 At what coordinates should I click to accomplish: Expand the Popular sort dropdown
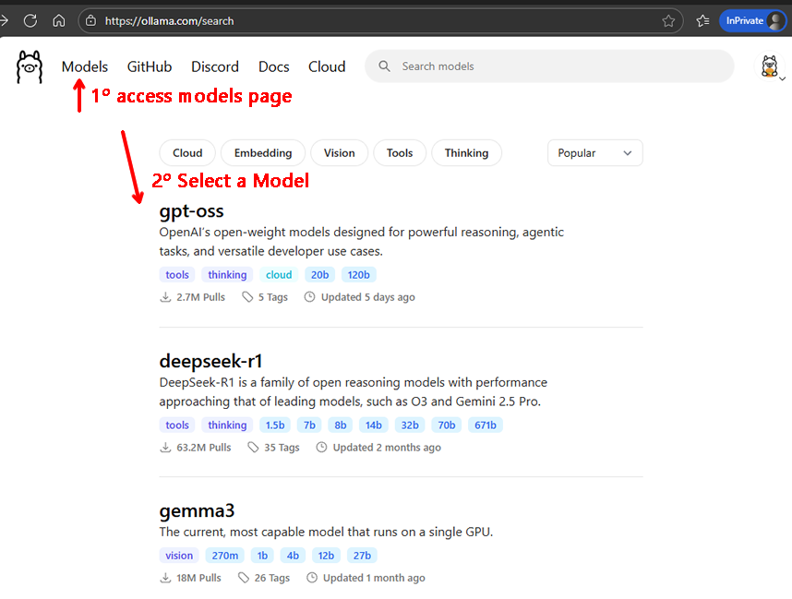click(x=594, y=153)
